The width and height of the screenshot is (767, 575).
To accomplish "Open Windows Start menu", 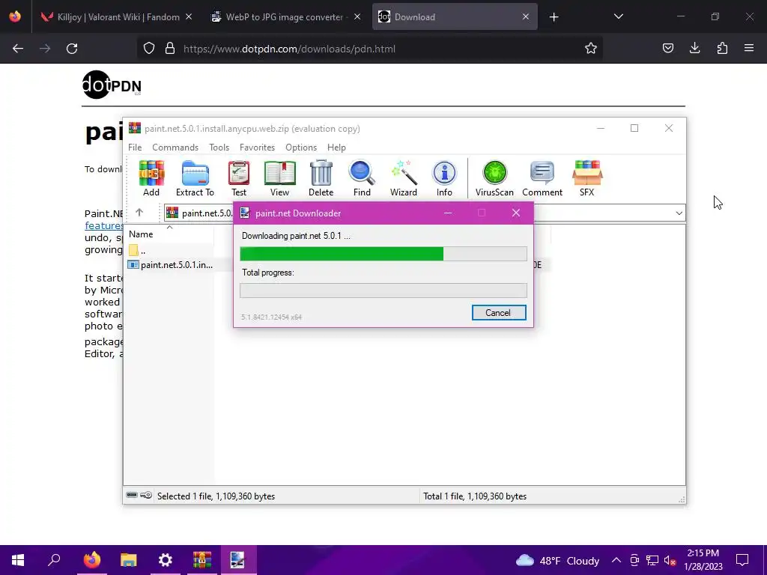I will [x=18, y=560].
